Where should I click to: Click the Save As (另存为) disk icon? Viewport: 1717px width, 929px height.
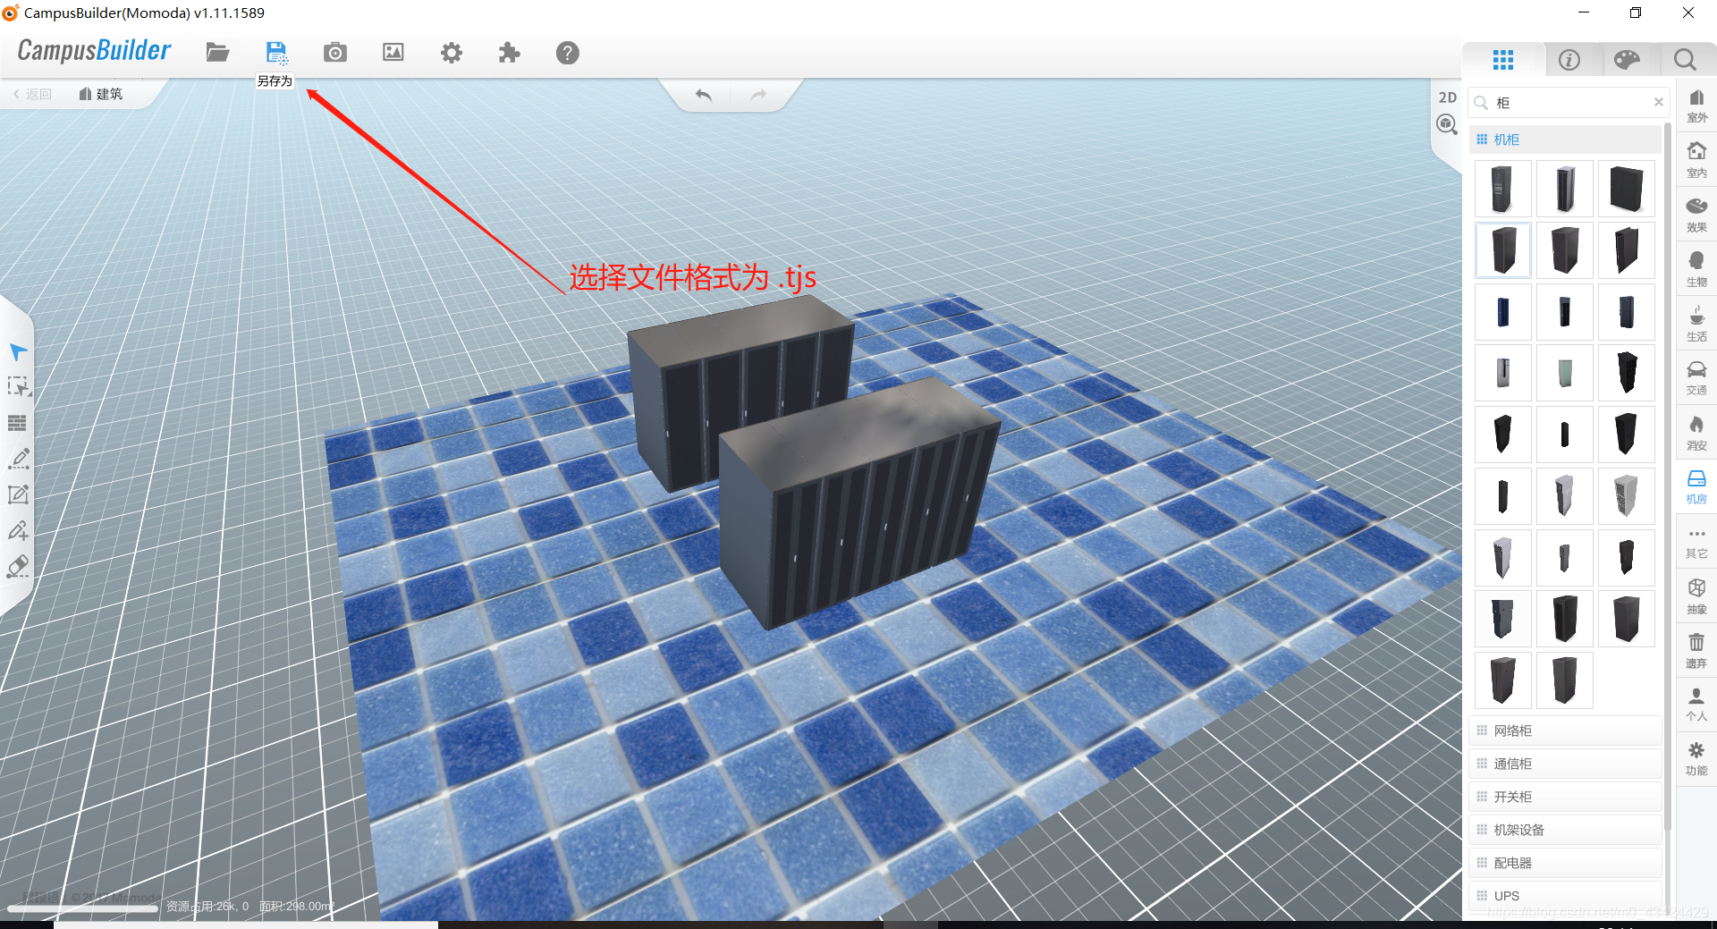click(x=276, y=53)
